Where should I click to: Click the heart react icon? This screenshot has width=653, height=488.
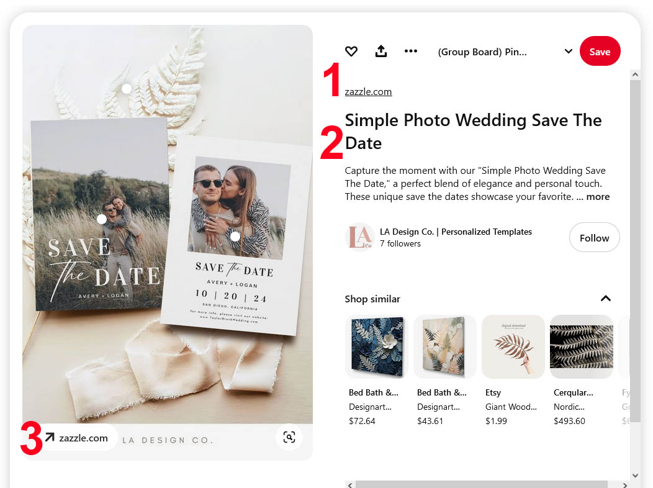351,51
